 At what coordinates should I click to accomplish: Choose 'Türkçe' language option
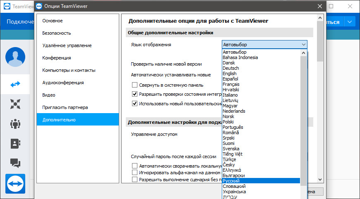261,159
